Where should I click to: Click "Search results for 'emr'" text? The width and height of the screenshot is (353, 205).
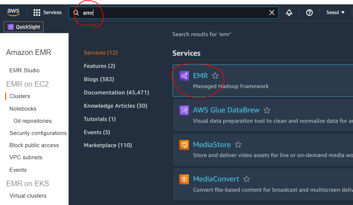202,34
